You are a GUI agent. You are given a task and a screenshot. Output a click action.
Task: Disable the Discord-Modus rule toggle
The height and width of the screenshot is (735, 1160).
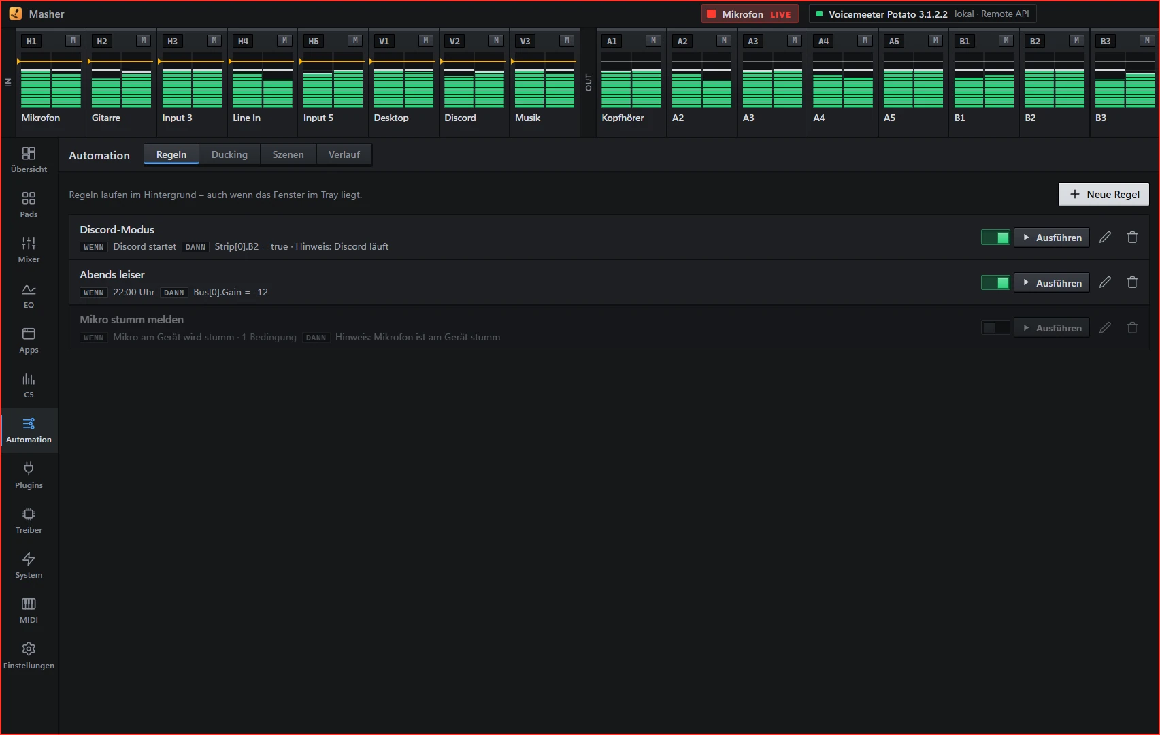995,238
